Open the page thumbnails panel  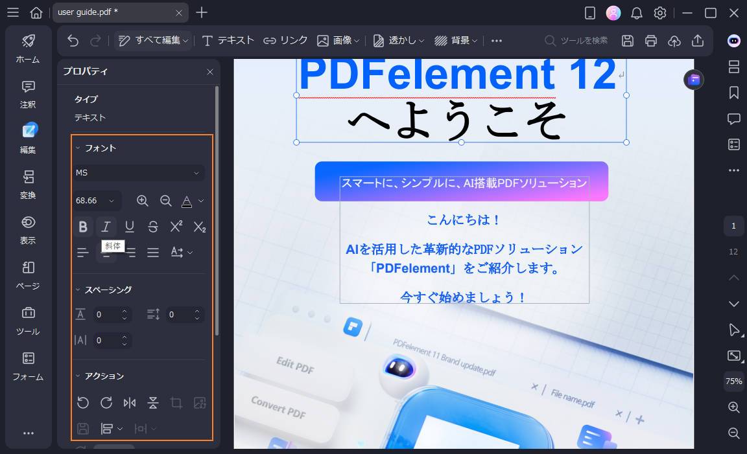point(733,67)
